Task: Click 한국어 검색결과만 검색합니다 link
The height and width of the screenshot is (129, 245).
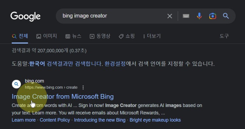Action: pyautogui.click(x=66, y=64)
